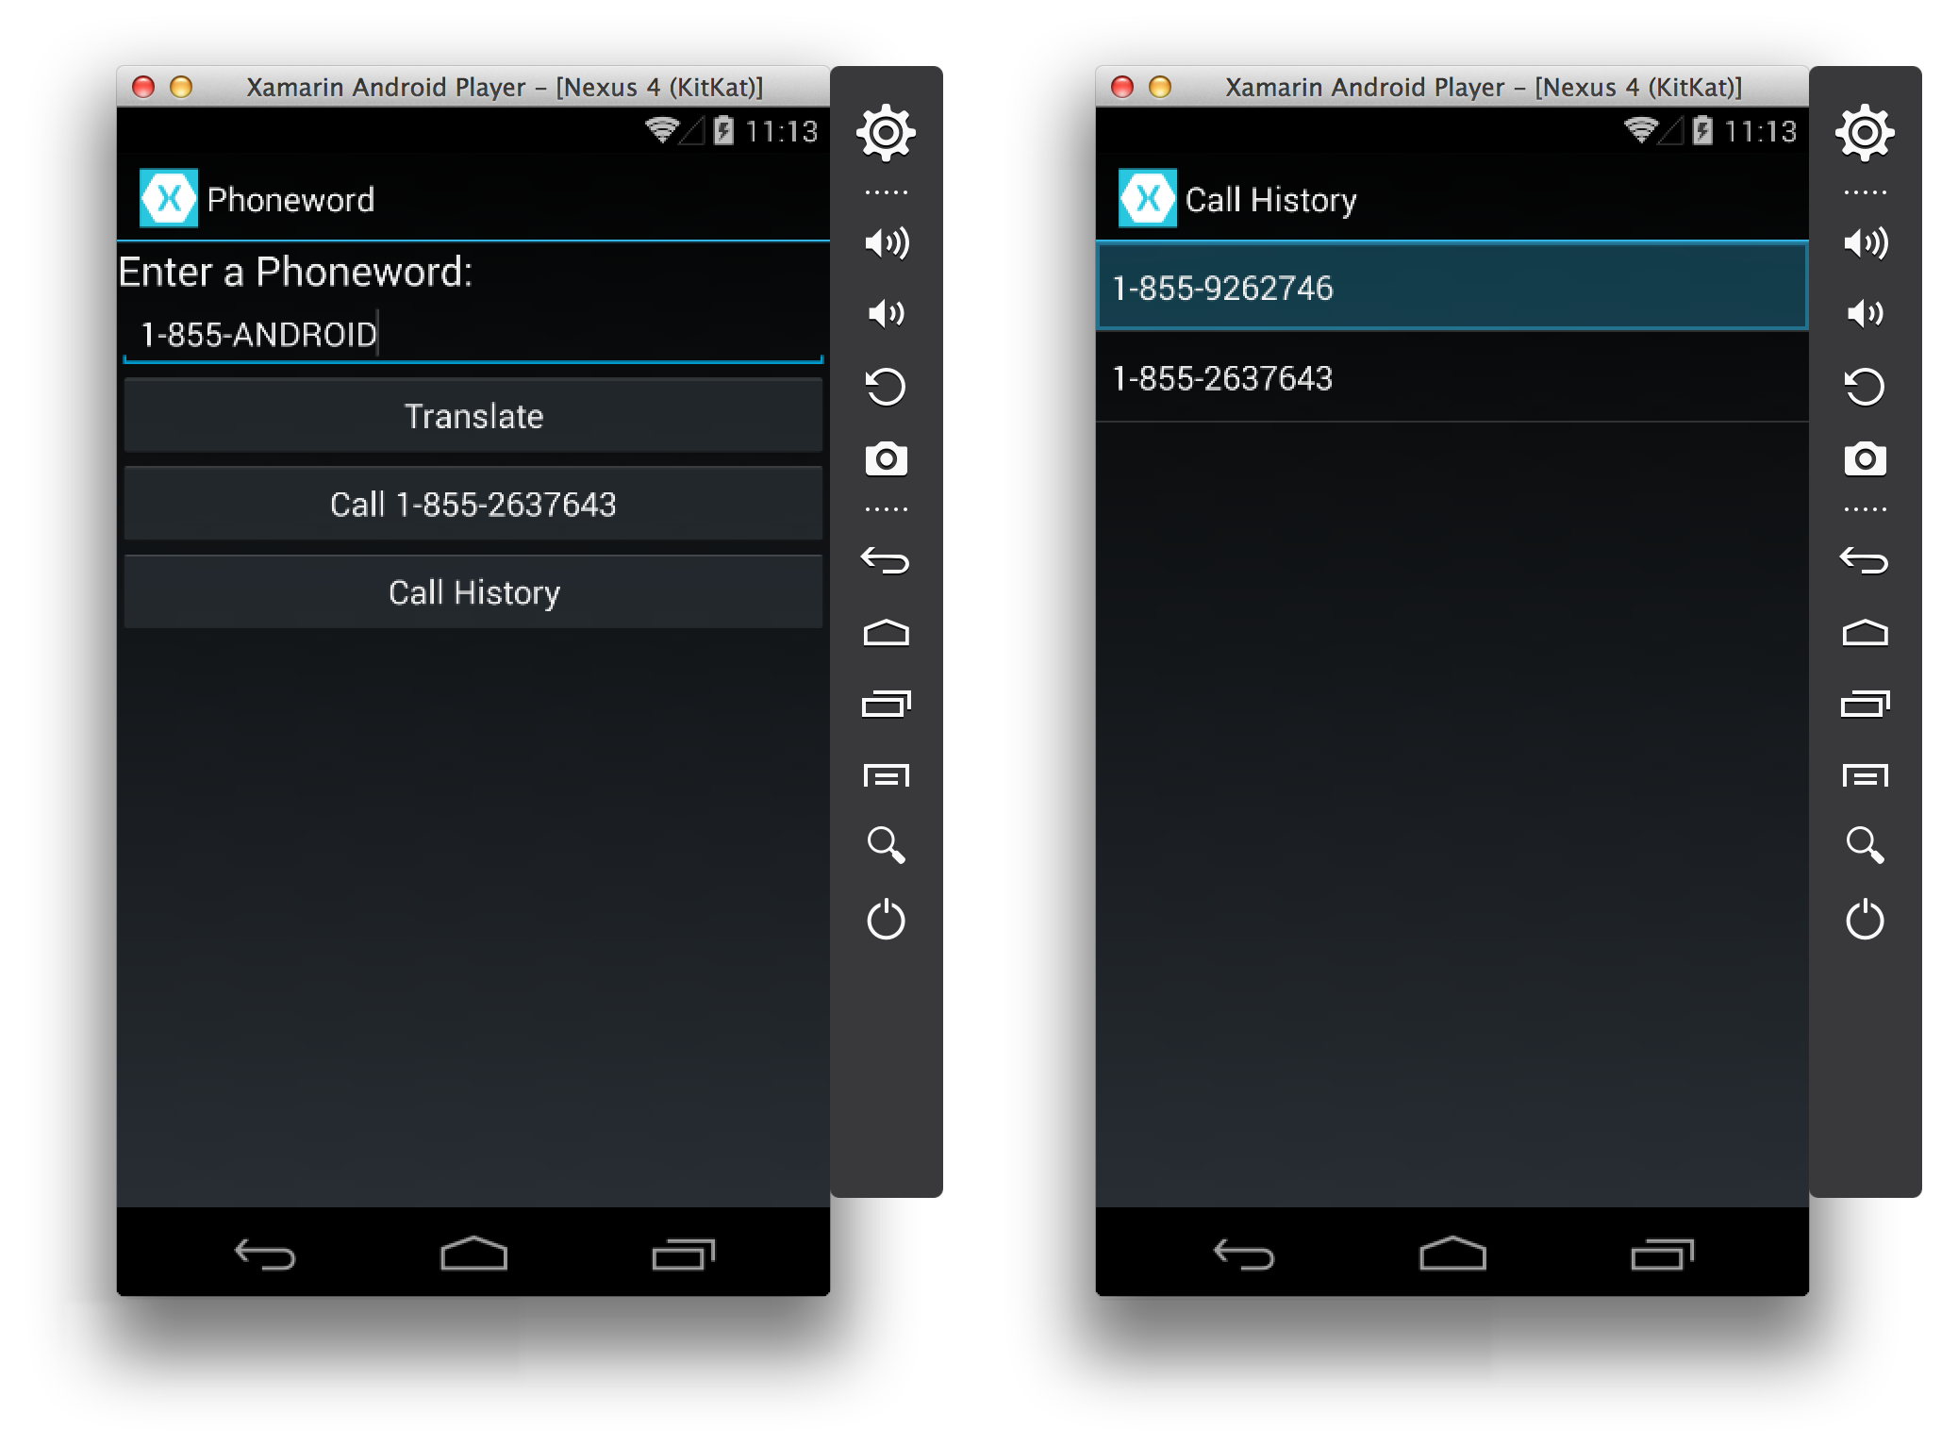Click Call 1-855-2637643 button

point(472,502)
